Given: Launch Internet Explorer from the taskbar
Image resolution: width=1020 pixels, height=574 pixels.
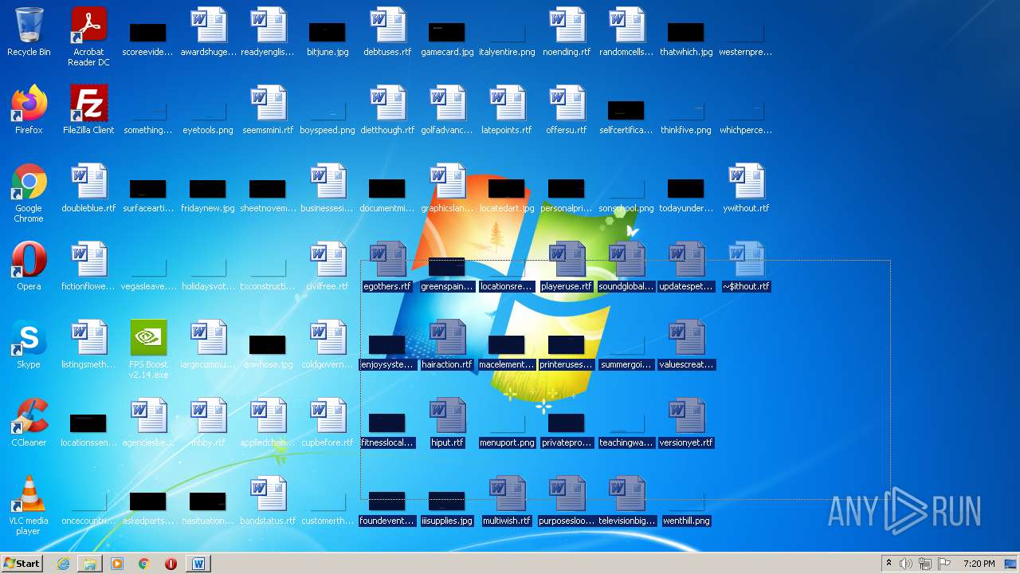Looking at the screenshot, I should [x=63, y=564].
